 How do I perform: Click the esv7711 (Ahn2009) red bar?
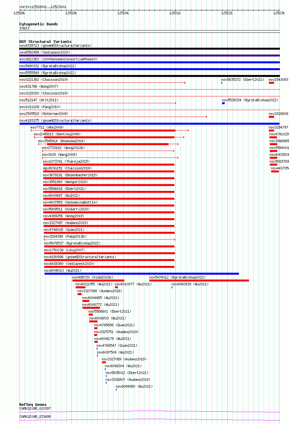point(110,131)
